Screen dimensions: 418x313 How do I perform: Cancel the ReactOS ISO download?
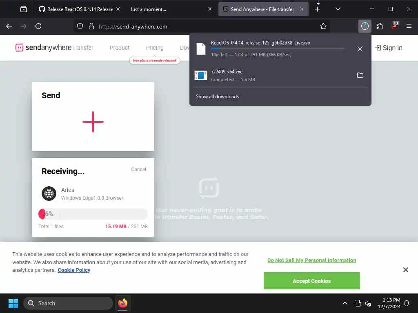pyautogui.click(x=360, y=49)
